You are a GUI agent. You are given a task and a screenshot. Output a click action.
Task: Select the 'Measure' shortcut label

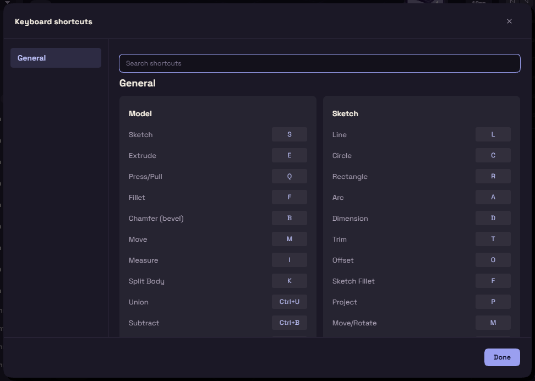pyautogui.click(x=143, y=260)
